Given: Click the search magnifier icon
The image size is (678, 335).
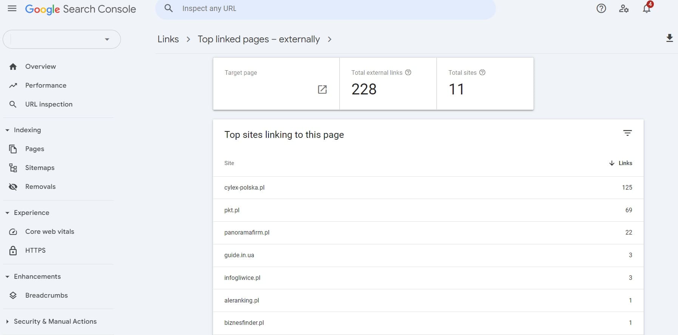Looking at the screenshot, I should pos(168,8).
